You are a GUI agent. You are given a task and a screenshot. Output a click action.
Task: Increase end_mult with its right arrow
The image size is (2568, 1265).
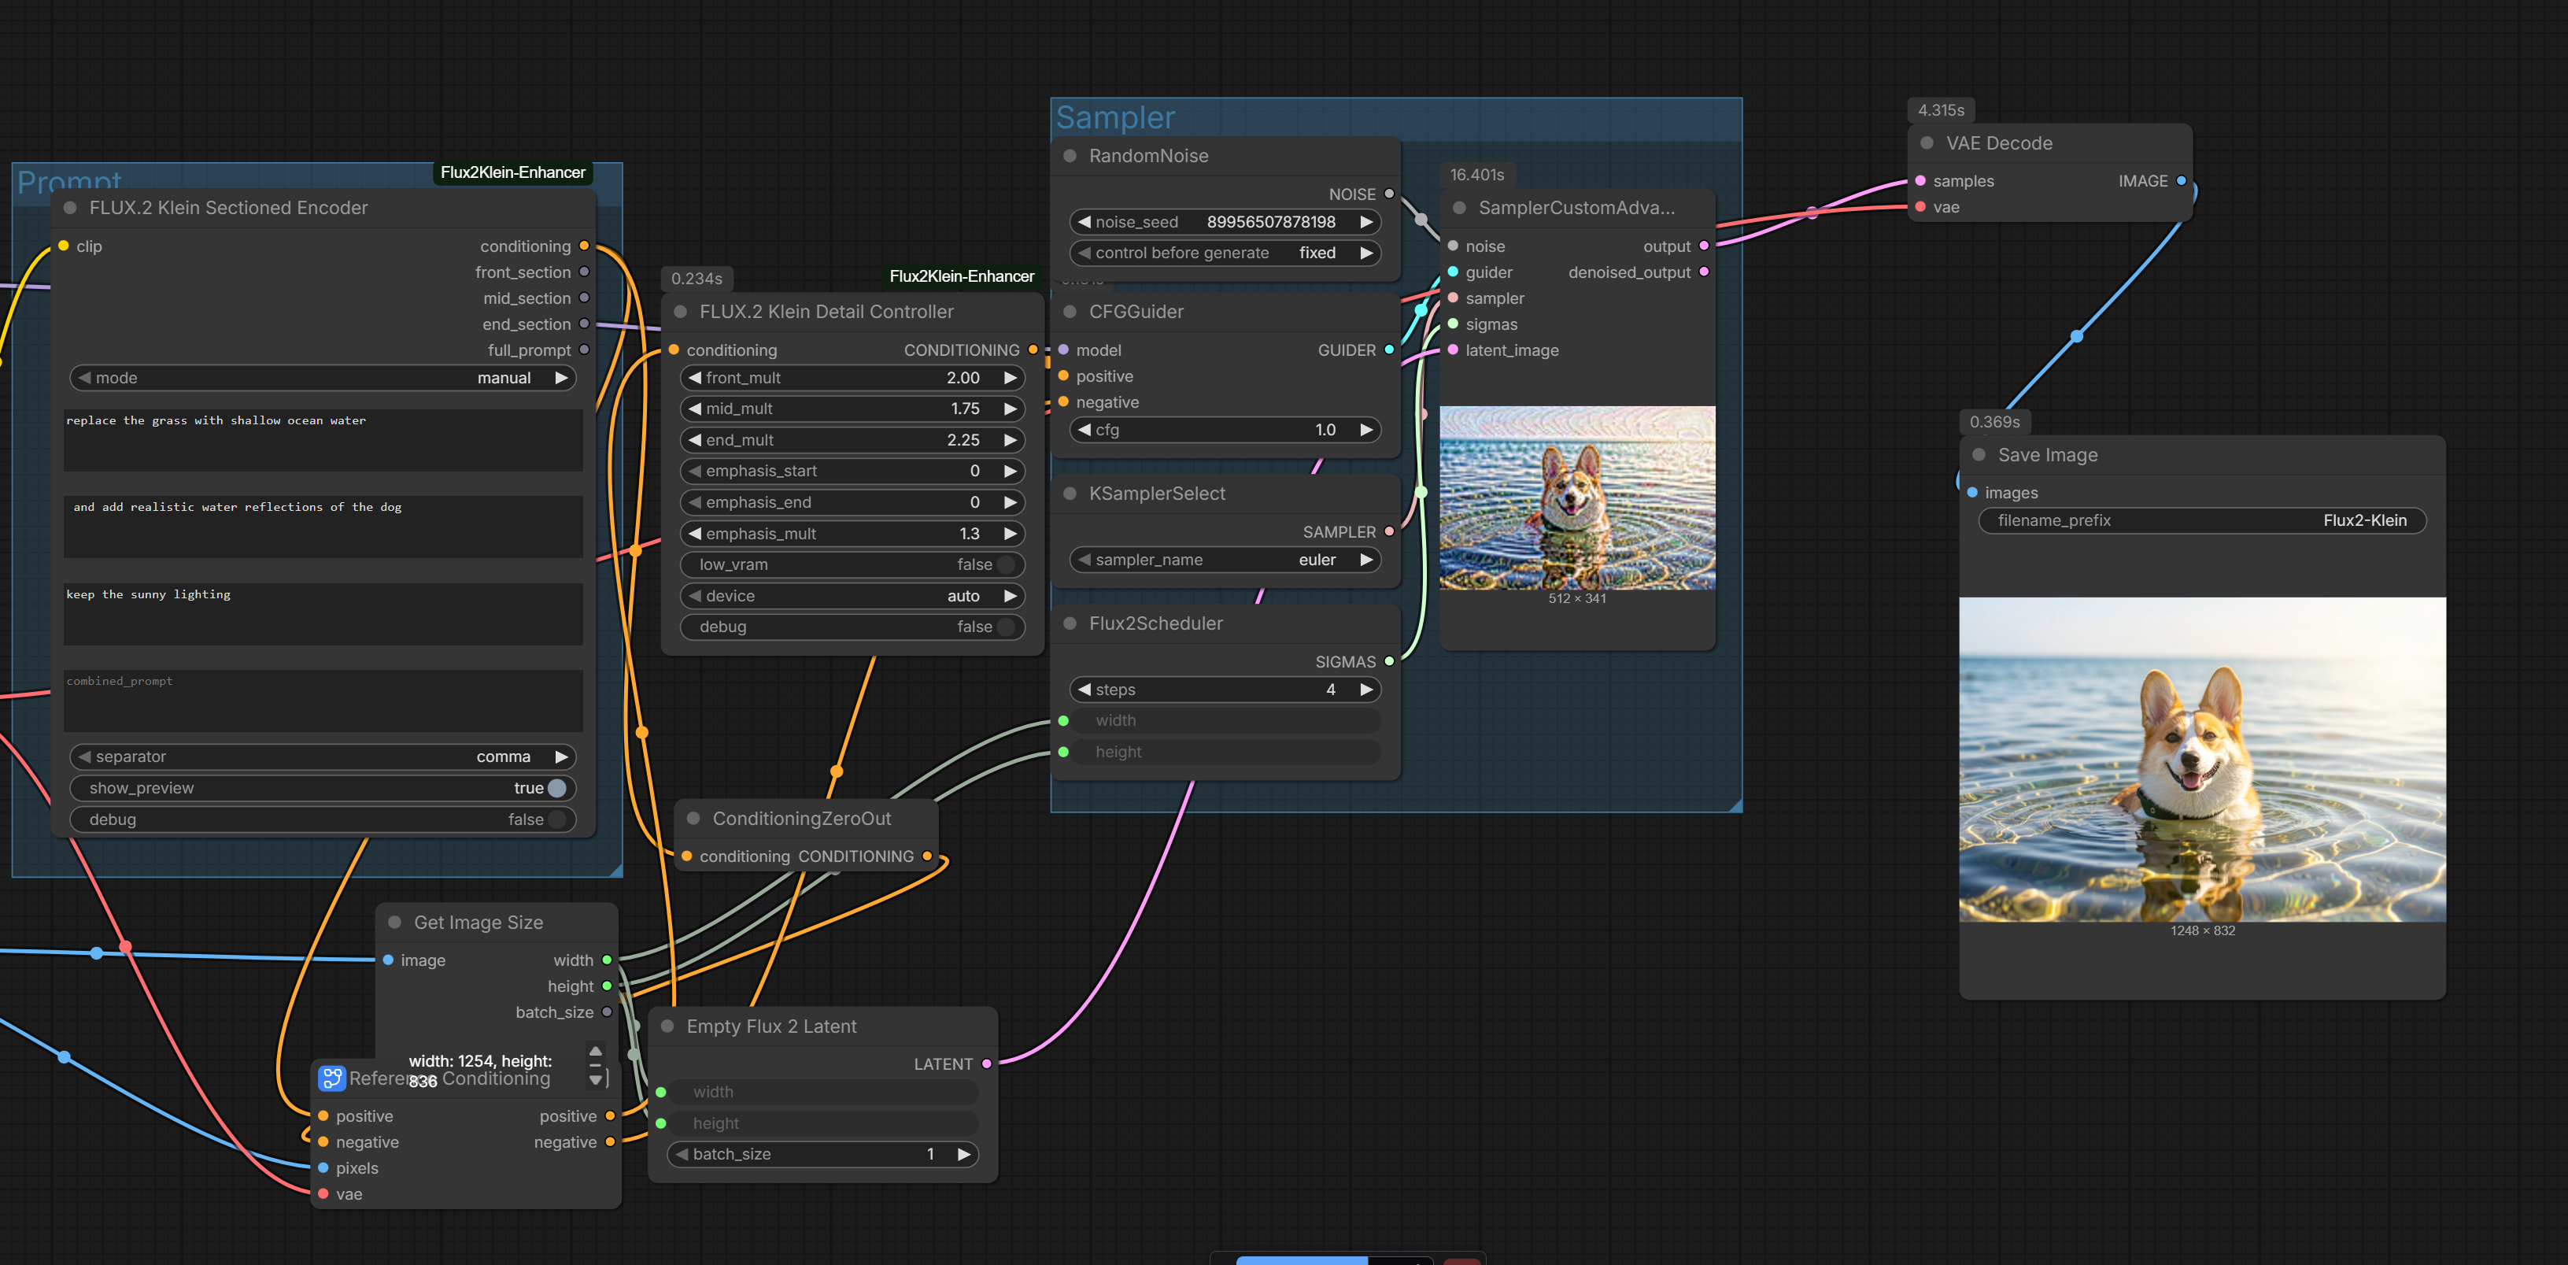1010,441
